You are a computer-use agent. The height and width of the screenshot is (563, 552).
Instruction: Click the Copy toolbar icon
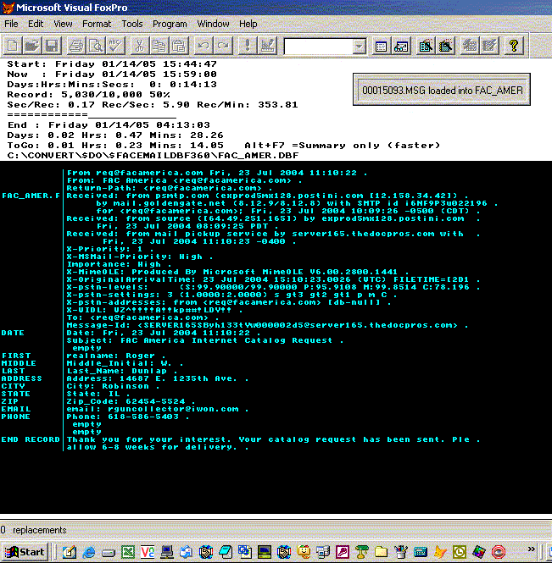[159, 46]
